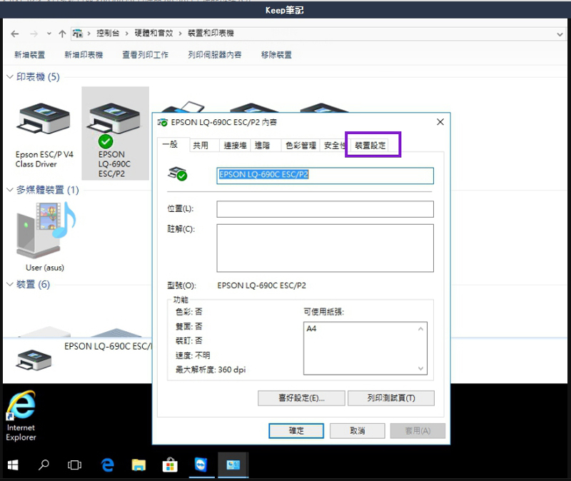Open Task View on taskbar
Screen dimensions: 571x481
75,465
